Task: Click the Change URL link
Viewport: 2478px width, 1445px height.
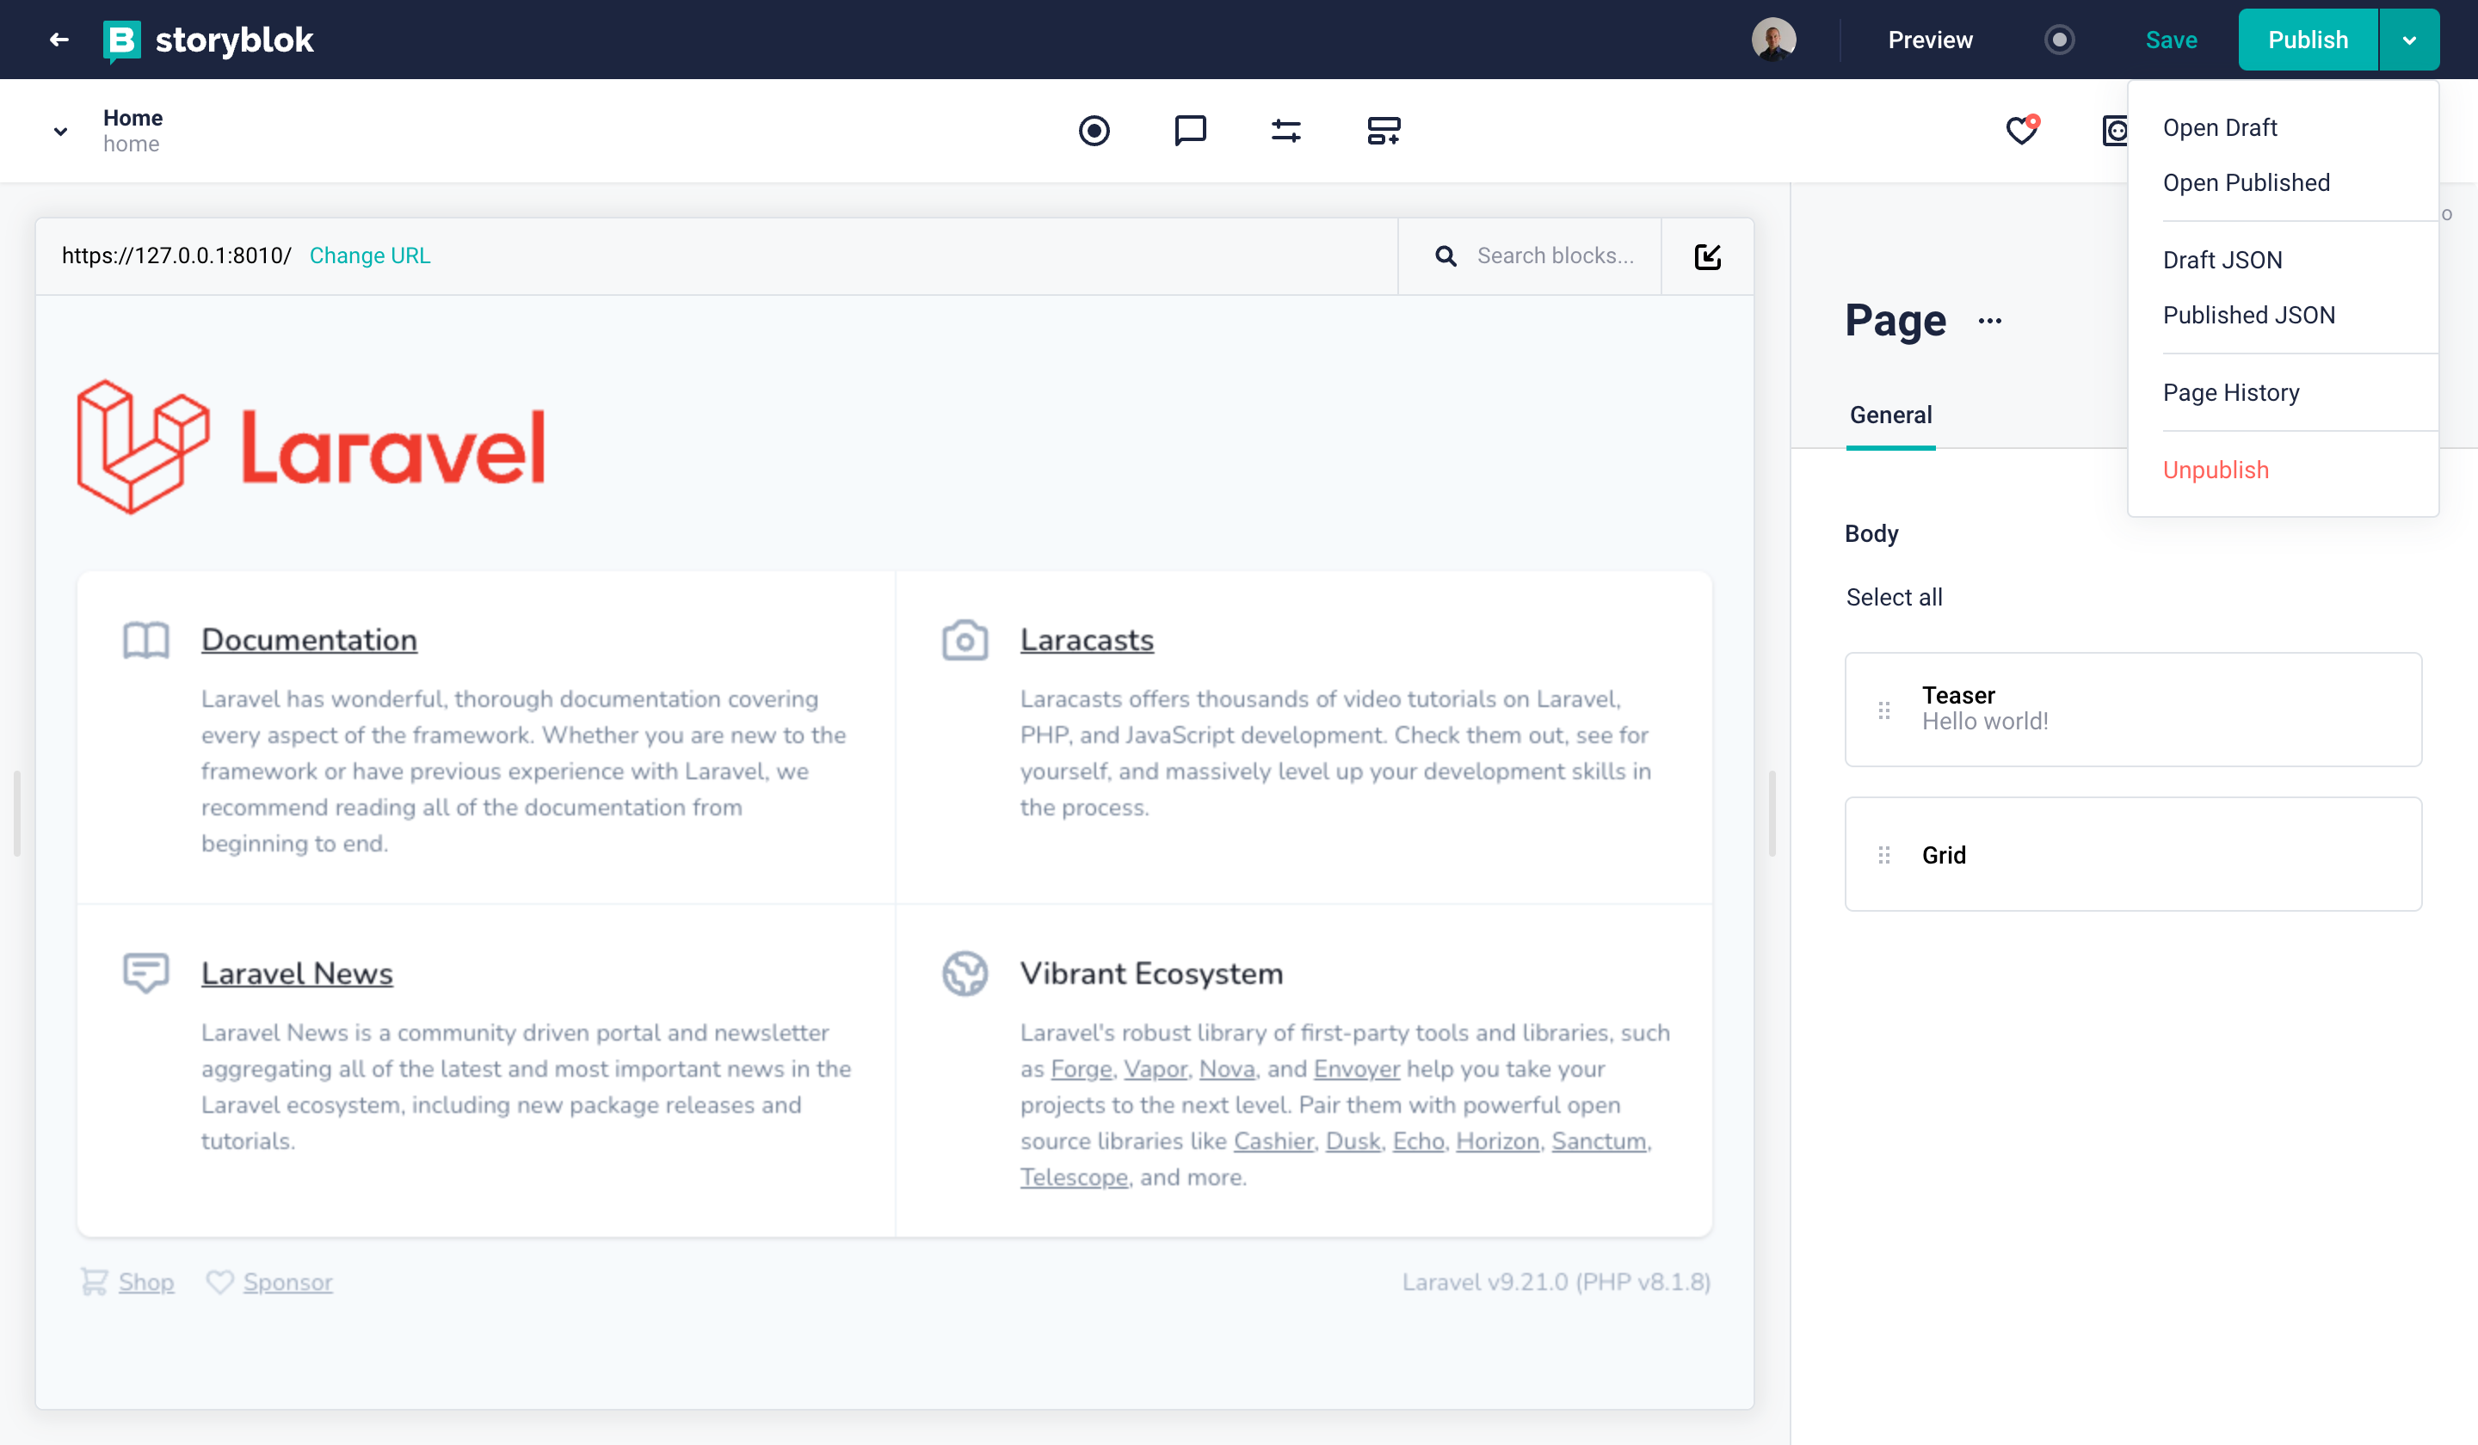Action: (x=370, y=255)
